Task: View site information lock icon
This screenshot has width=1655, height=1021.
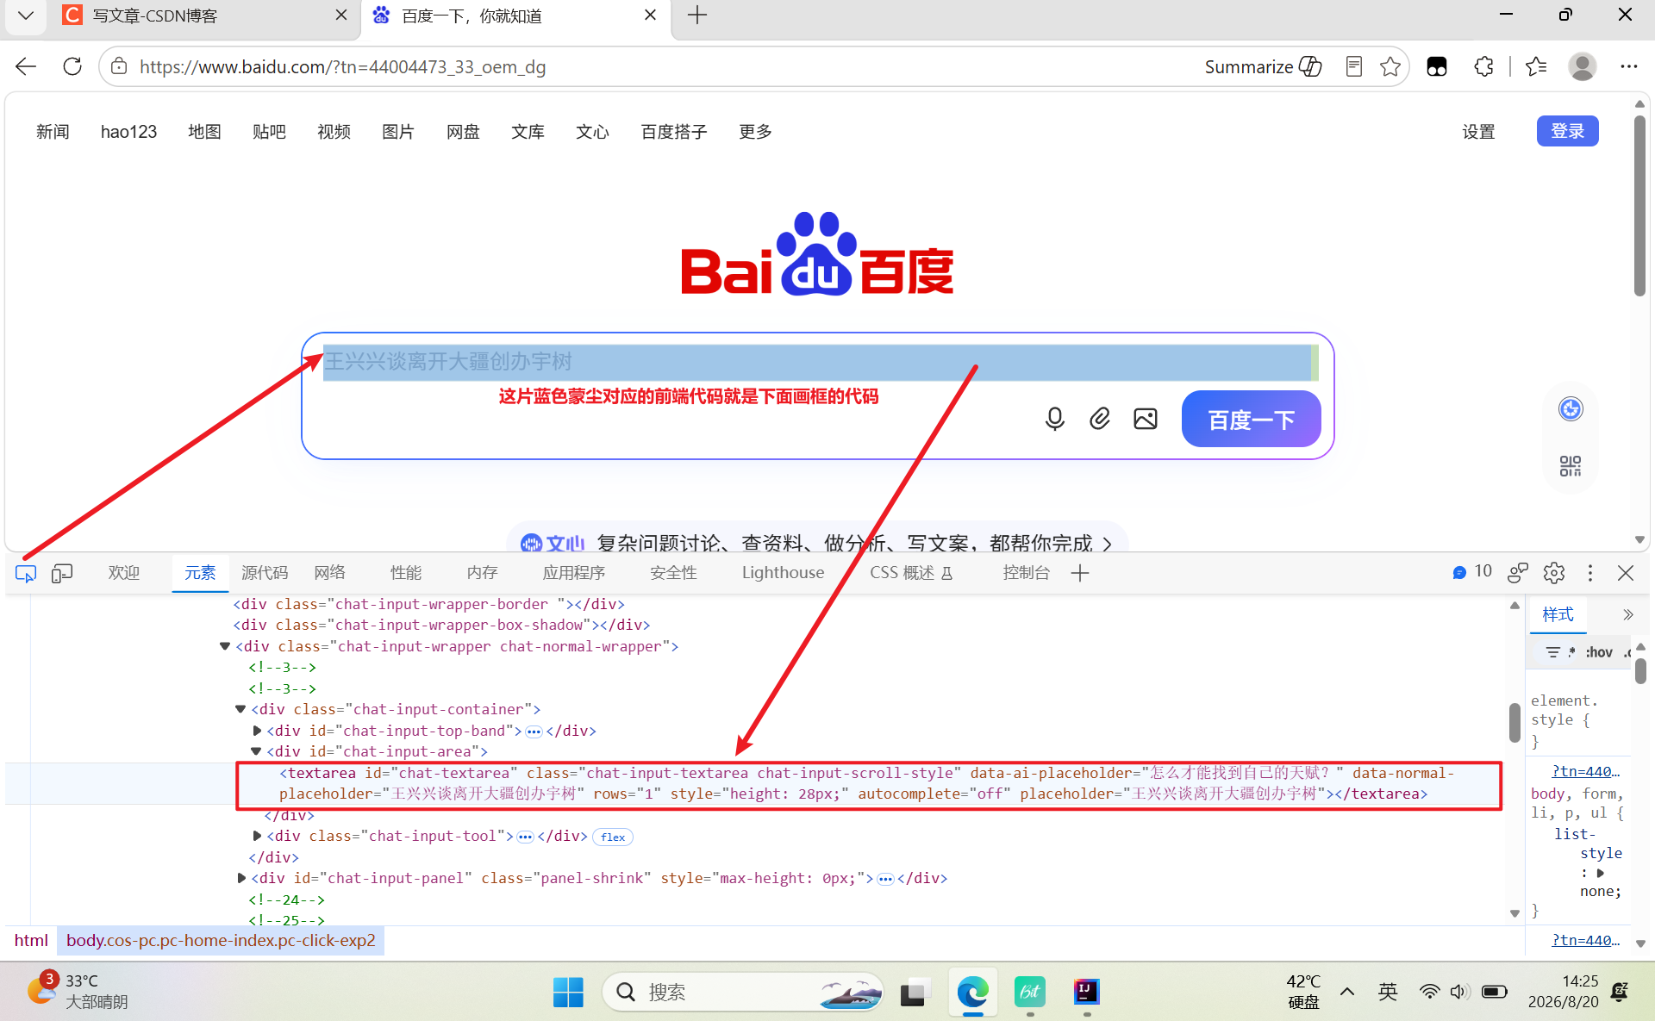Action: (x=119, y=66)
